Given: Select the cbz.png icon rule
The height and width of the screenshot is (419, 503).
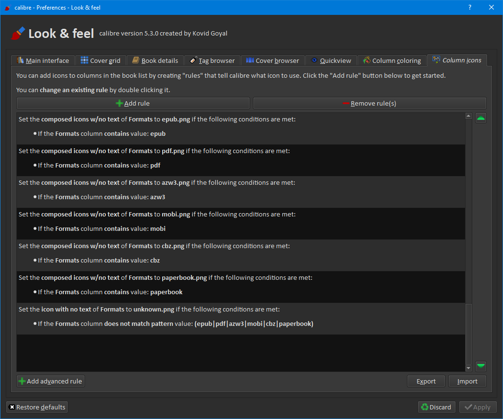Looking at the screenshot, I should coord(240,255).
